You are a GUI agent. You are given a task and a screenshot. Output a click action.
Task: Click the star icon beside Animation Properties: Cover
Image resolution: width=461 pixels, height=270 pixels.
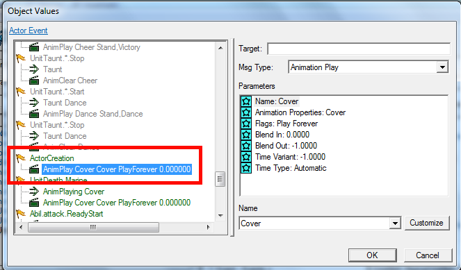[x=246, y=112]
